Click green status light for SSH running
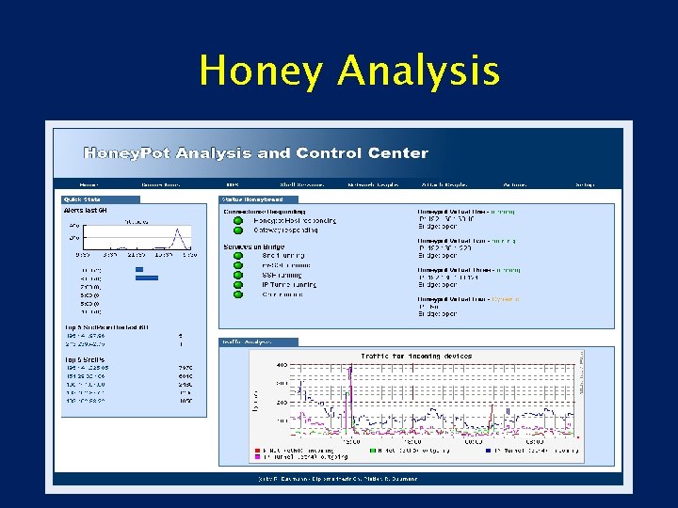Image resolution: width=678 pixels, height=508 pixels. coord(238,275)
